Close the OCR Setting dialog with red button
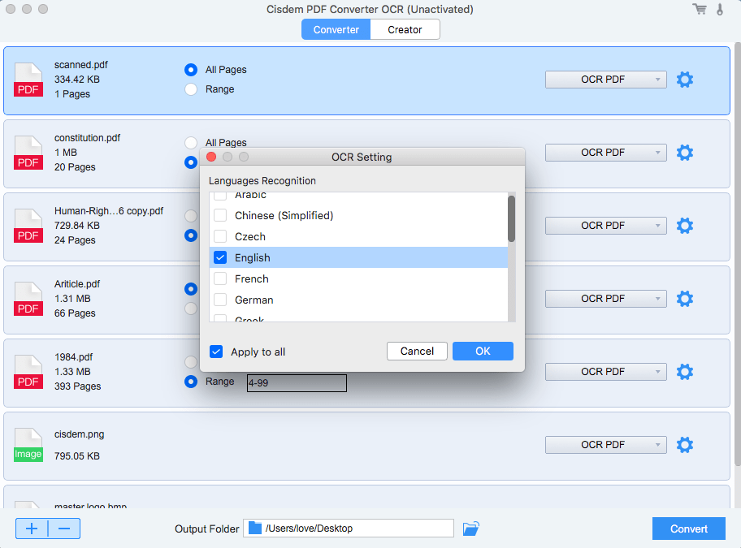The height and width of the screenshot is (548, 741). 211,157
